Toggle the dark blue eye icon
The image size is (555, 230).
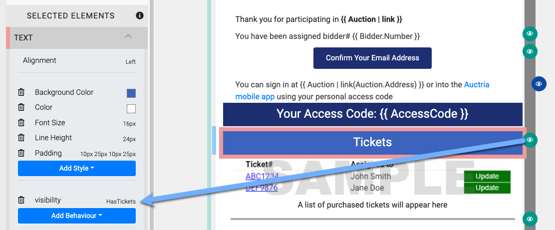[539, 84]
